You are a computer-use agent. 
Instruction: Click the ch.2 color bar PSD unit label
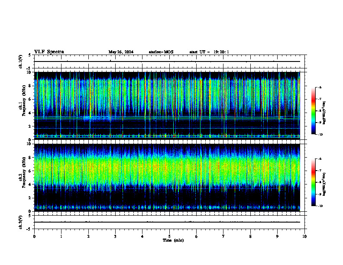[324, 184]
